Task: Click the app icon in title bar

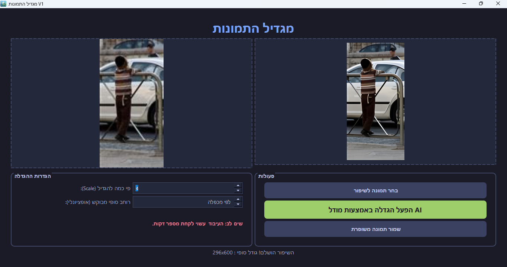Action: tap(4, 4)
